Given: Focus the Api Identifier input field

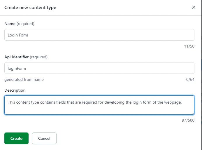Looking at the screenshot, I should point(99,68).
